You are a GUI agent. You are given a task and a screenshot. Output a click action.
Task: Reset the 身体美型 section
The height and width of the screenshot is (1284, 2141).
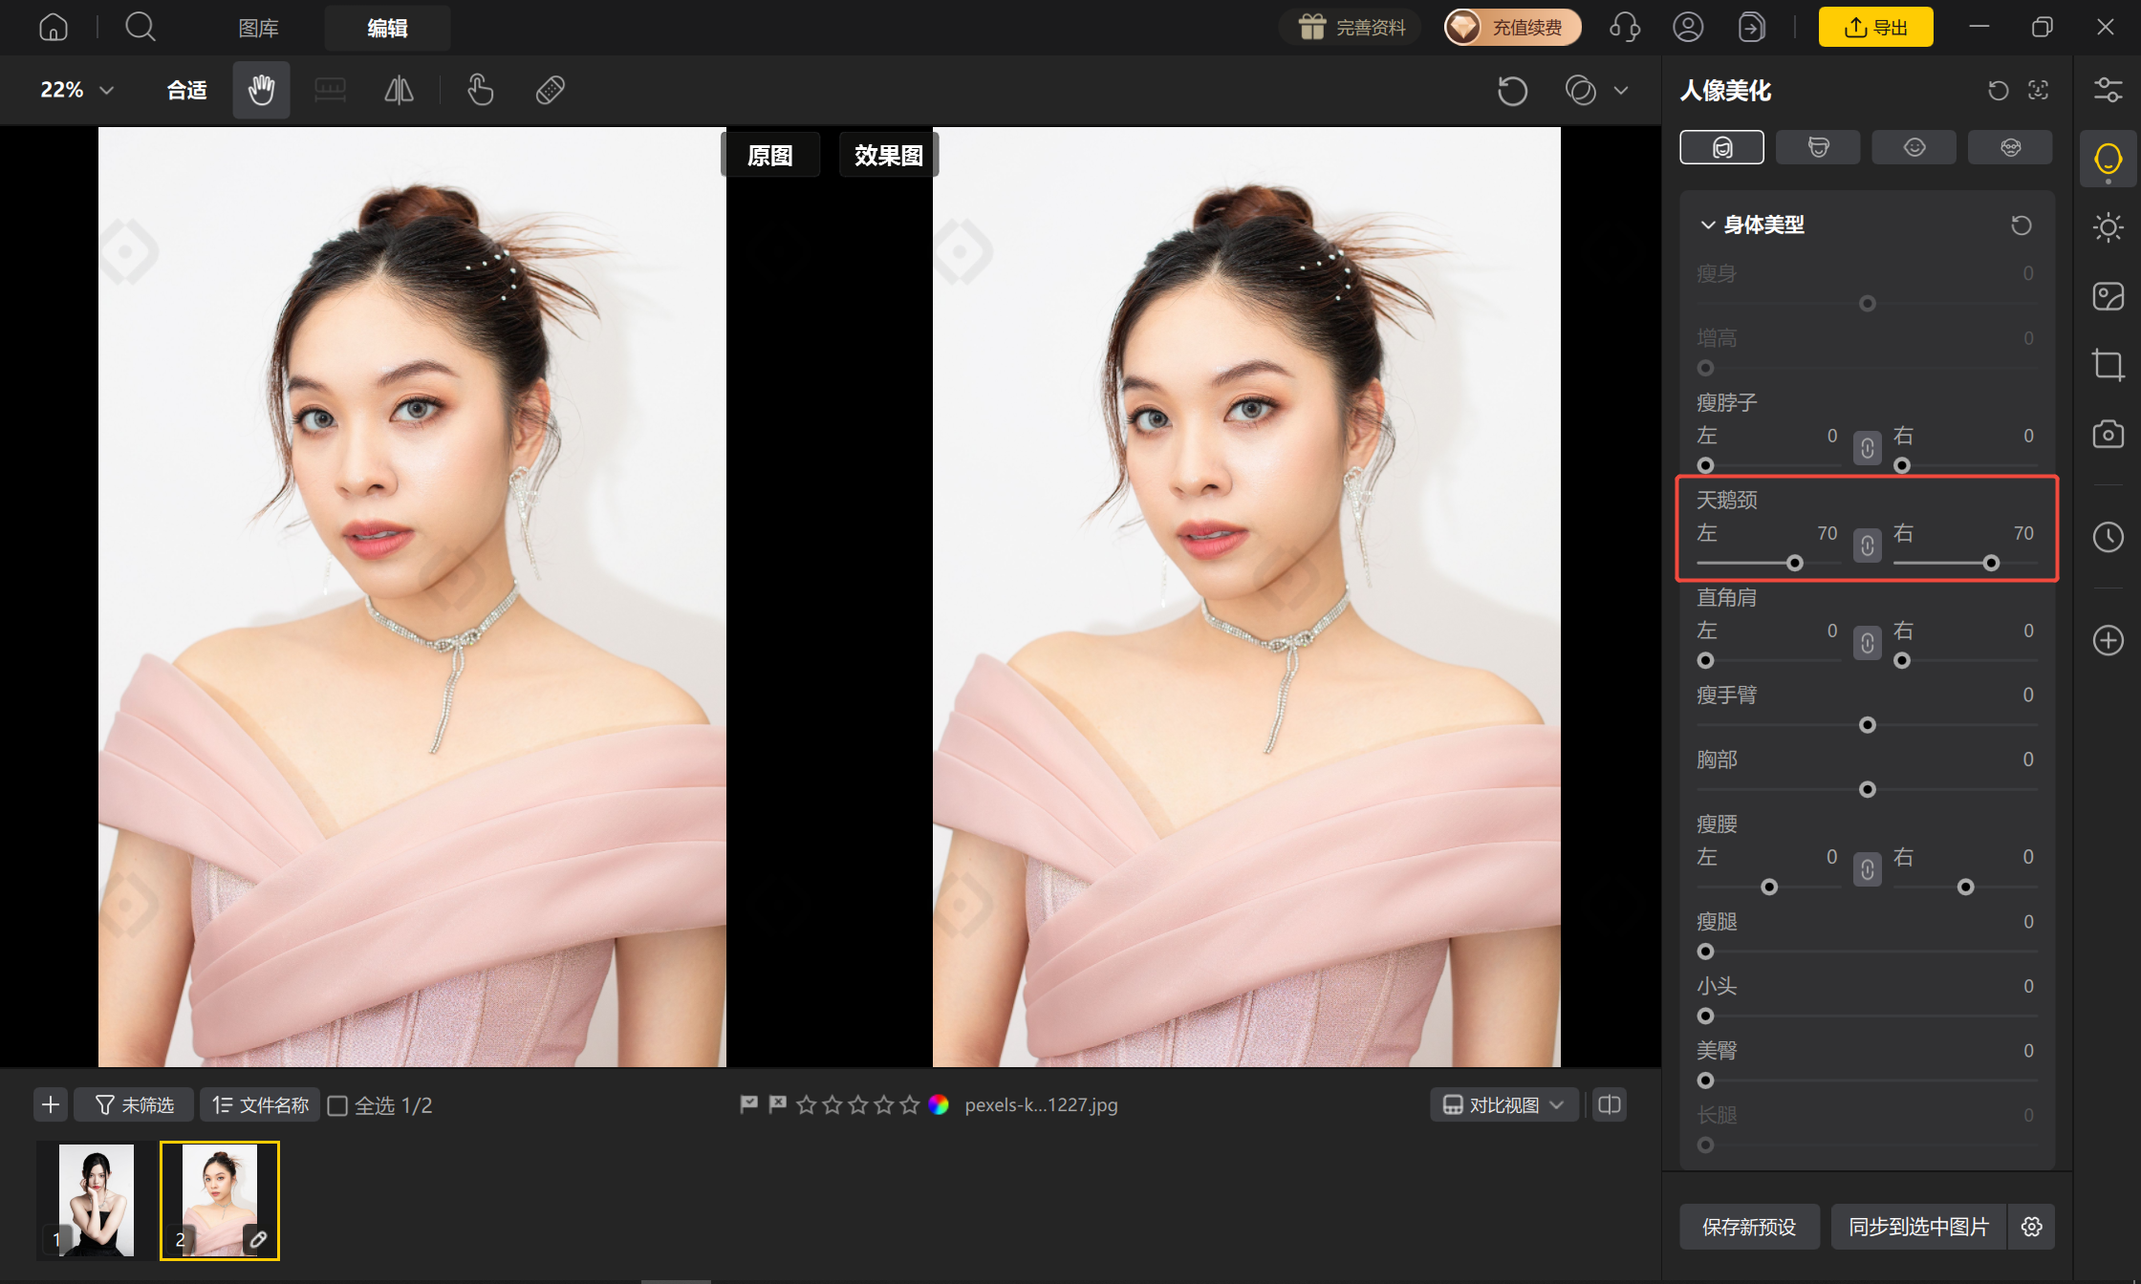click(2021, 225)
